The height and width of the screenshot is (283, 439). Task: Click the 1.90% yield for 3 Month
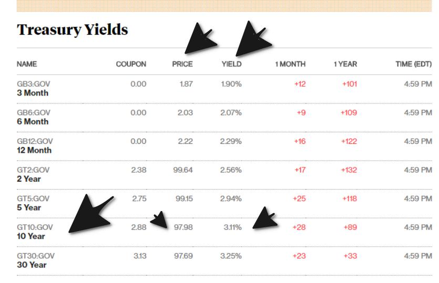click(x=231, y=84)
